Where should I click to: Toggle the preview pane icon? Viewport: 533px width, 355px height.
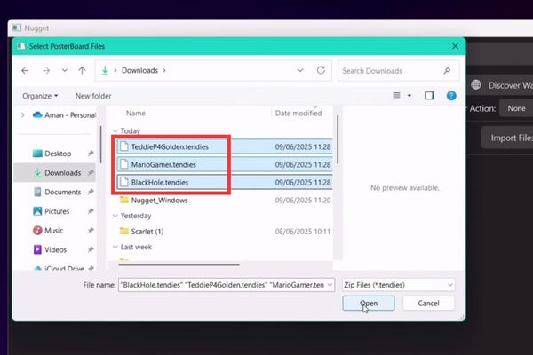(429, 95)
